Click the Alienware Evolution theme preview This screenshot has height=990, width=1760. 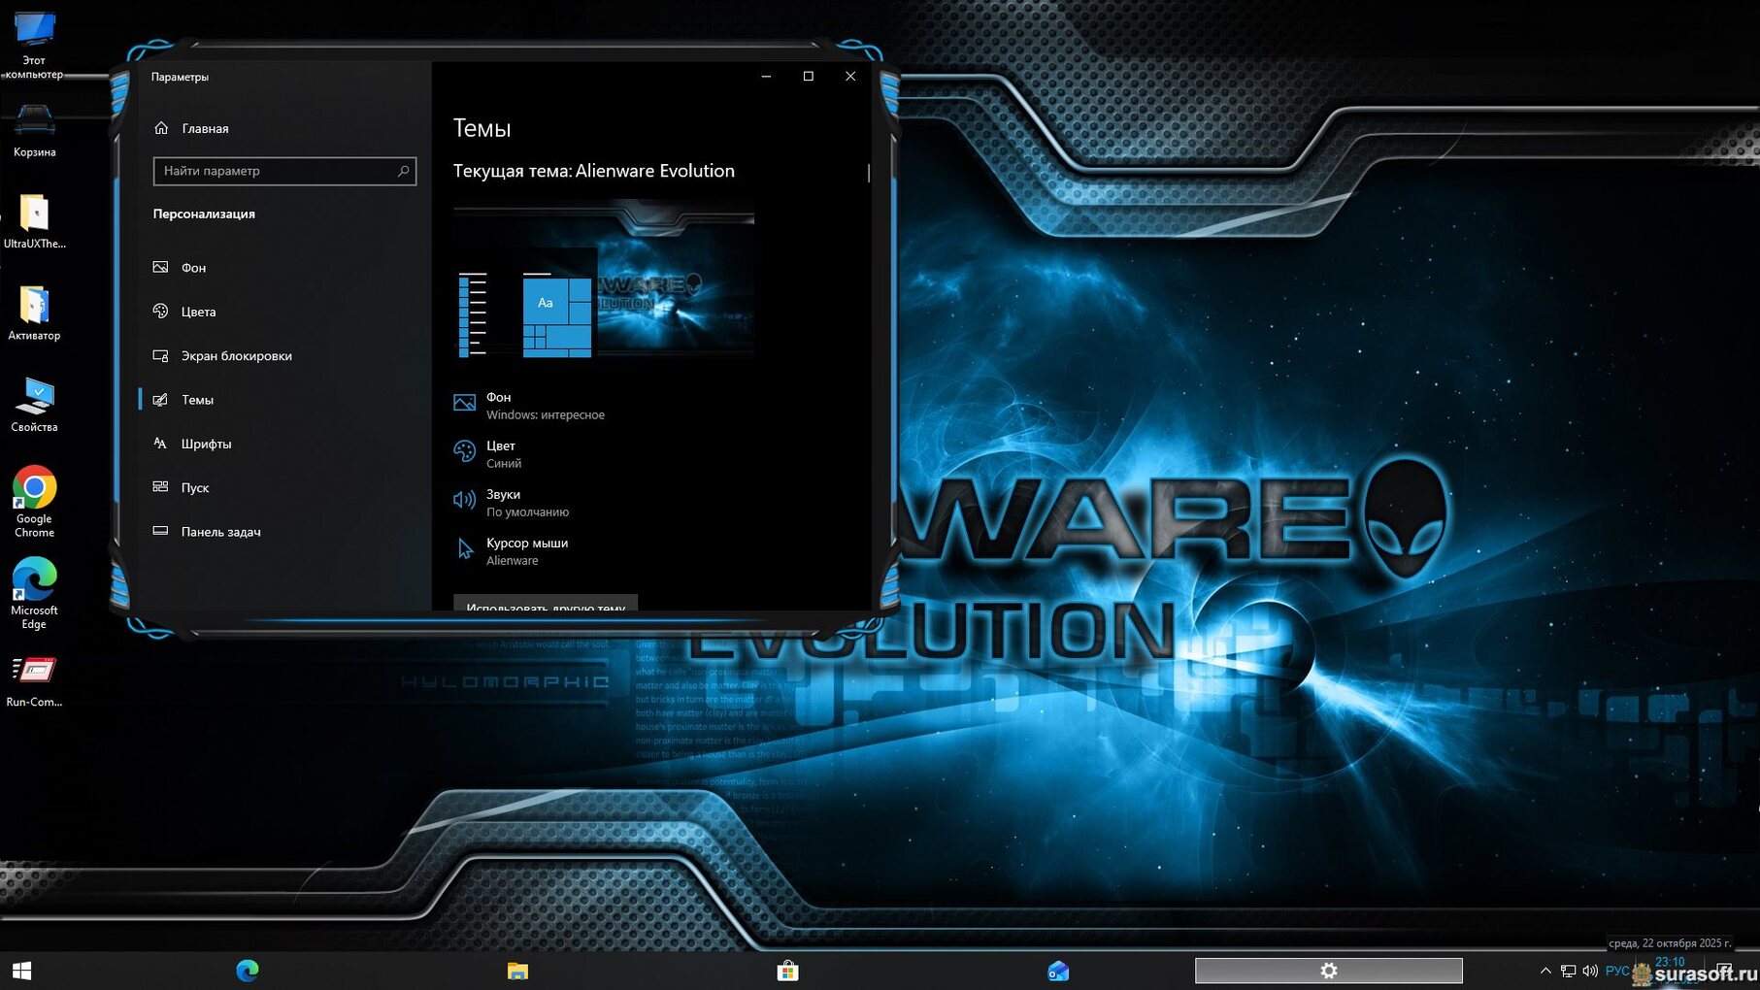click(x=604, y=280)
